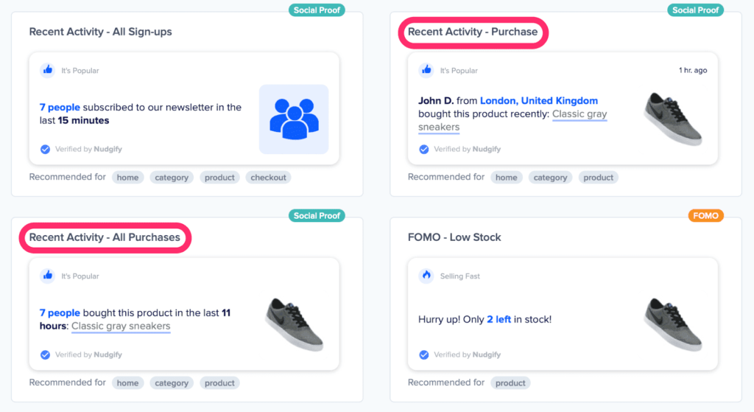Click verified checkmark in FOMO Low Stock card
The image size is (754, 412).
(x=423, y=355)
